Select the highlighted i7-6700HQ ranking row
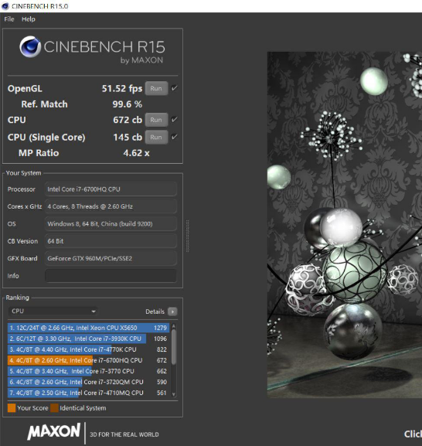Image resolution: width=422 pixels, height=446 pixels. click(x=88, y=360)
